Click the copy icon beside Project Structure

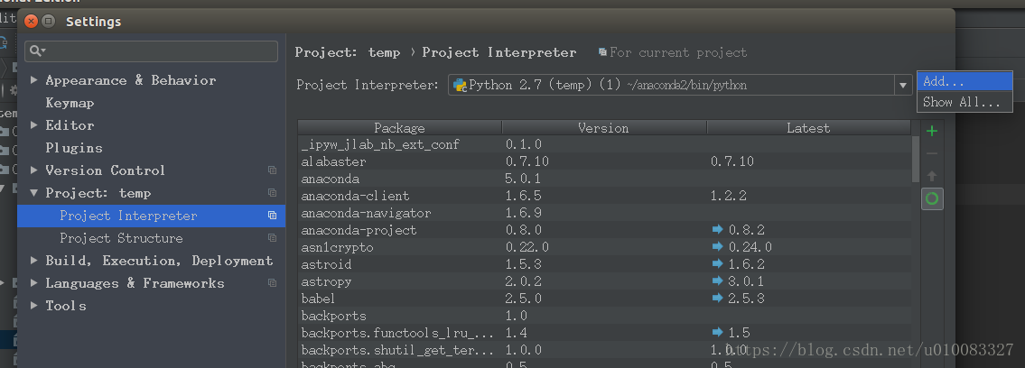click(x=272, y=238)
